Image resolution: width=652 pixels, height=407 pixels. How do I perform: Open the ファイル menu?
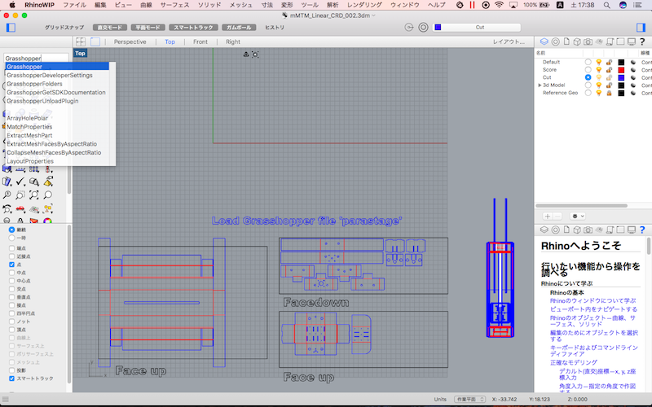tap(74, 5)
